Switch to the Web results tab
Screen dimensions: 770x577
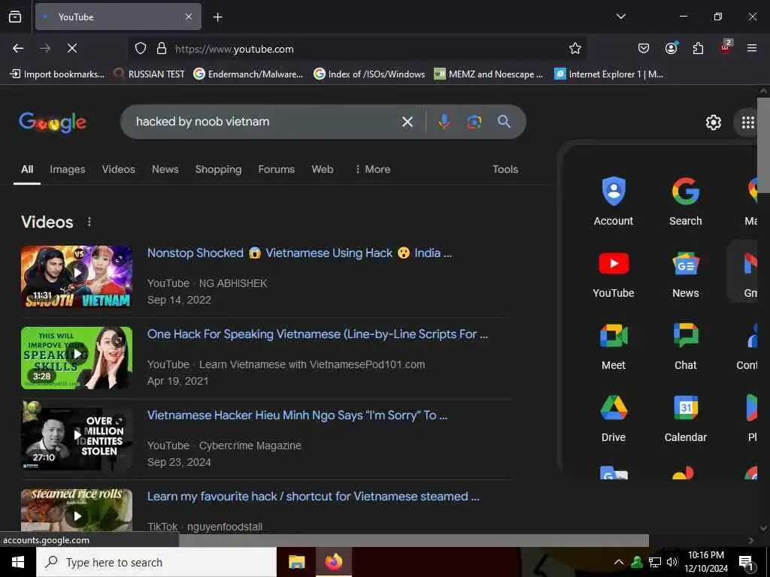click(x=322, y=169)
